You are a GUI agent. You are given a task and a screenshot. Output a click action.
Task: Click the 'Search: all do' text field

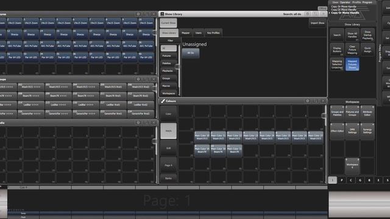tap(292, 14)
